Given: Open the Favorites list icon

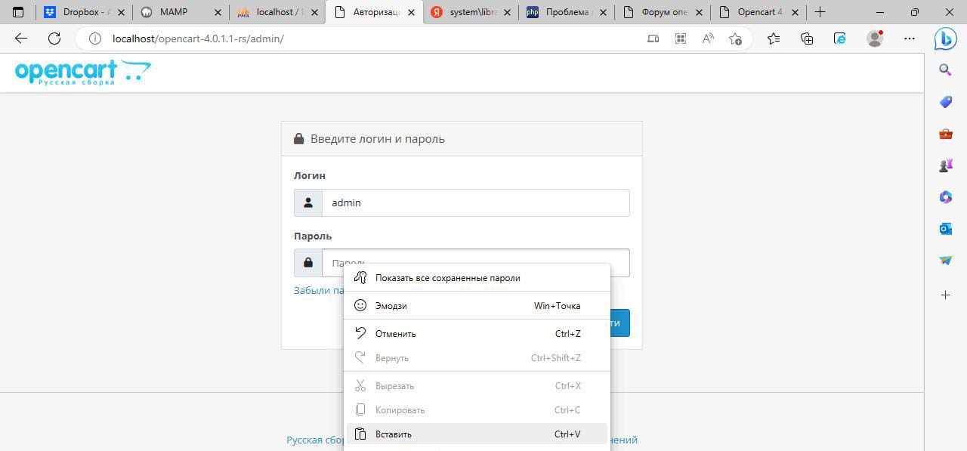Looking at the screenshot, I should [x=773, y=39].
